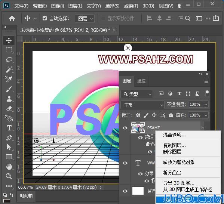Click the share export icon
The width and height of the screenshot is (224, 204).
click(216, 18)
